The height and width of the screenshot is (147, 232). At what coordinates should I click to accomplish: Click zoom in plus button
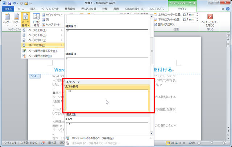click(224, 143)
